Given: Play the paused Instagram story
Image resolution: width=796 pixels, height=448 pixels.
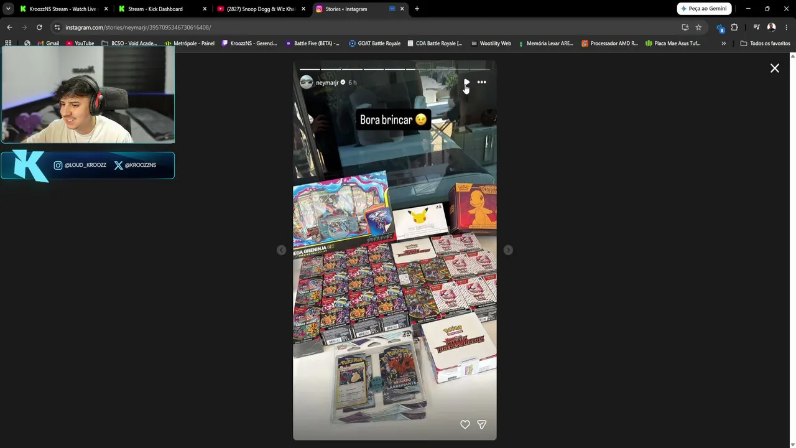Looking at the screenshot, I should click(466, 82).
